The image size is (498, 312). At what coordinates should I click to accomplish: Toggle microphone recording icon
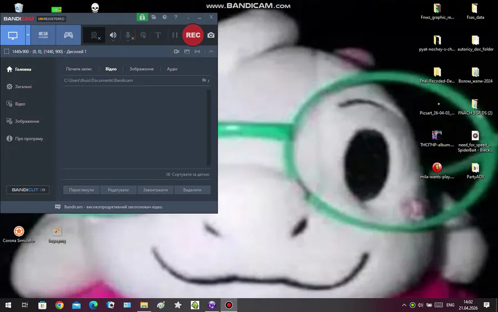pyautogui.click(x=128, y=35)
